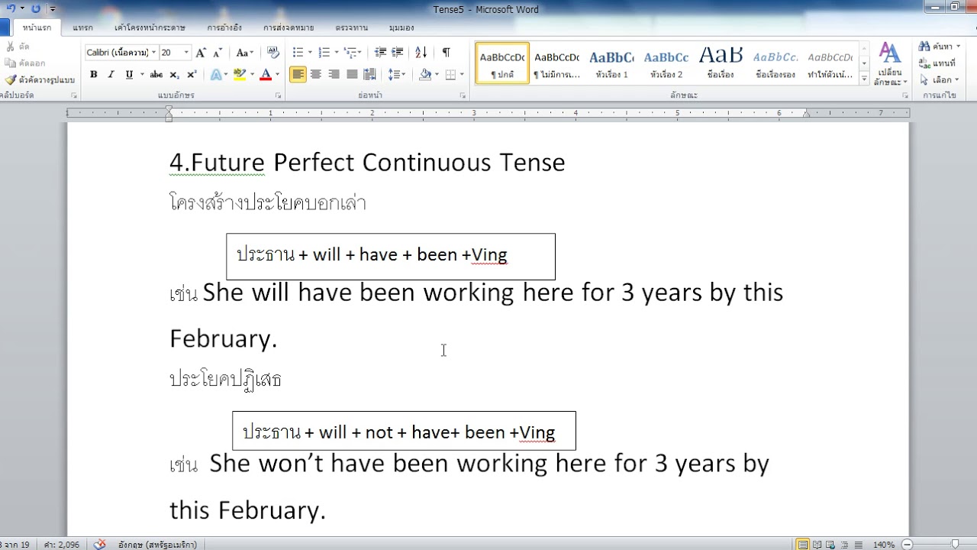Open the Numbering list dropdown arrow
This screenshot has height=550, width=977.
336,53
